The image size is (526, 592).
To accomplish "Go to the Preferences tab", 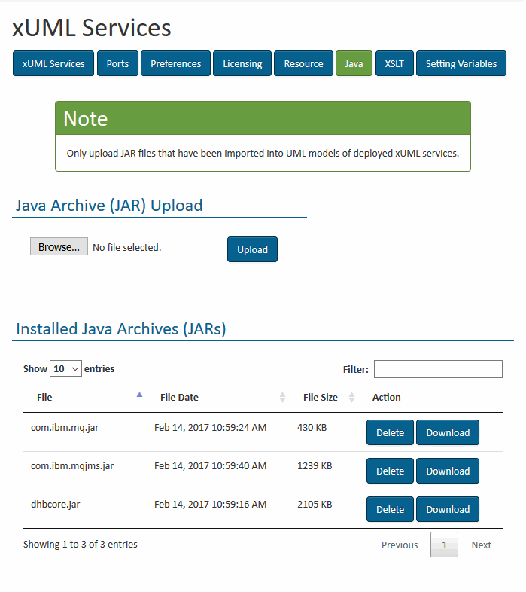I will coord(175,64).
